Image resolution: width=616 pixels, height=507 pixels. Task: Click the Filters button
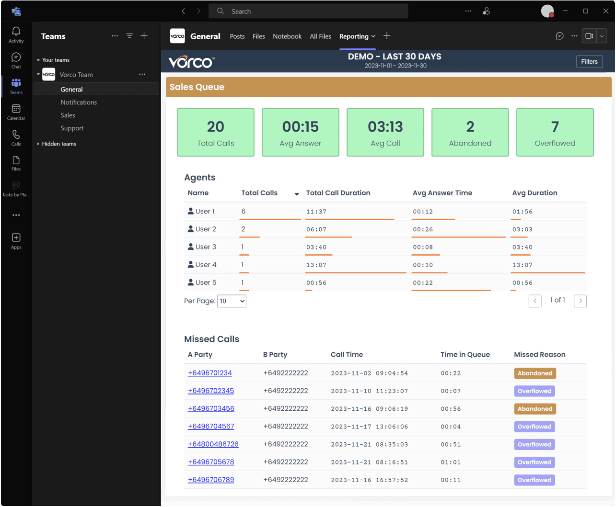point(589,61)
